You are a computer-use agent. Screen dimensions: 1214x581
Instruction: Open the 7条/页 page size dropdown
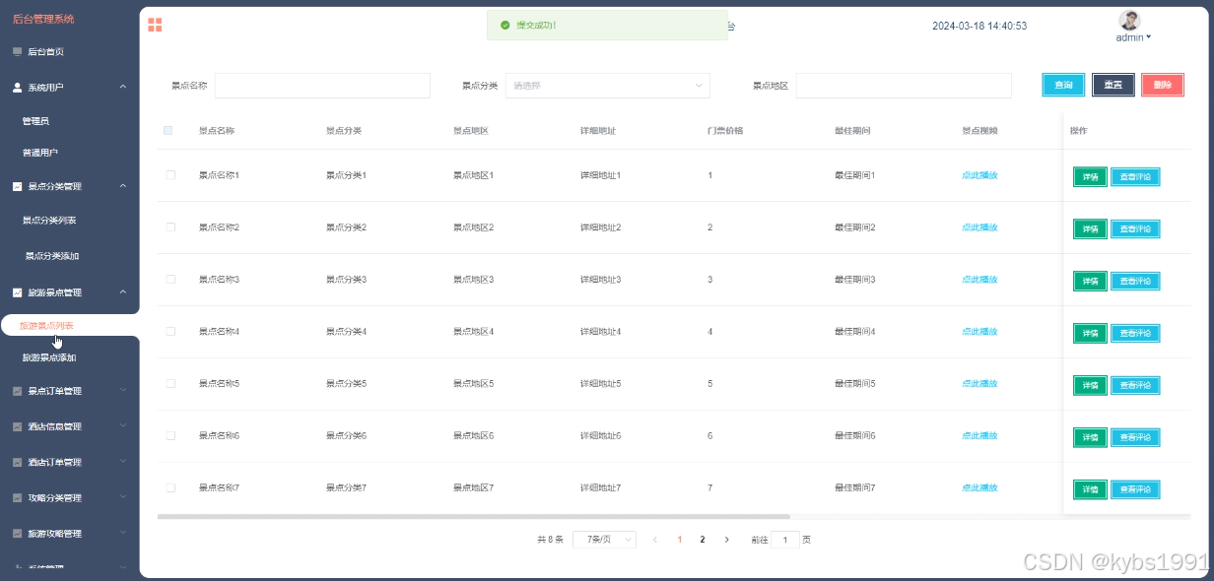click(604, 540)
